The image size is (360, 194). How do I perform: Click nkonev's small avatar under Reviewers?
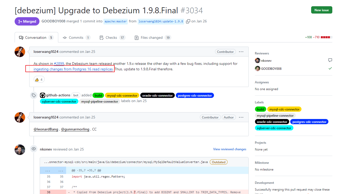(x=258, y=60)
